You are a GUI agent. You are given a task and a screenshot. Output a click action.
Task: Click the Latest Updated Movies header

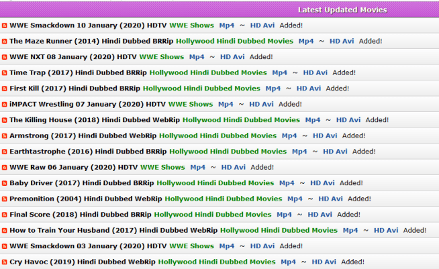[x=342, y=10]
